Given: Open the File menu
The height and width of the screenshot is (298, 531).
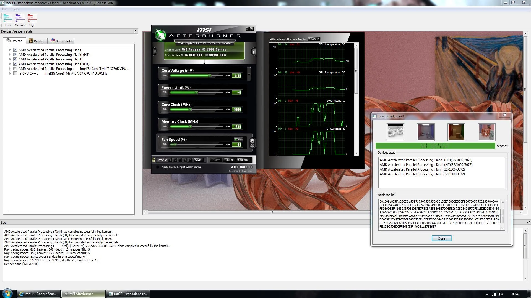Looking at the screenshot, I should 5,9.
